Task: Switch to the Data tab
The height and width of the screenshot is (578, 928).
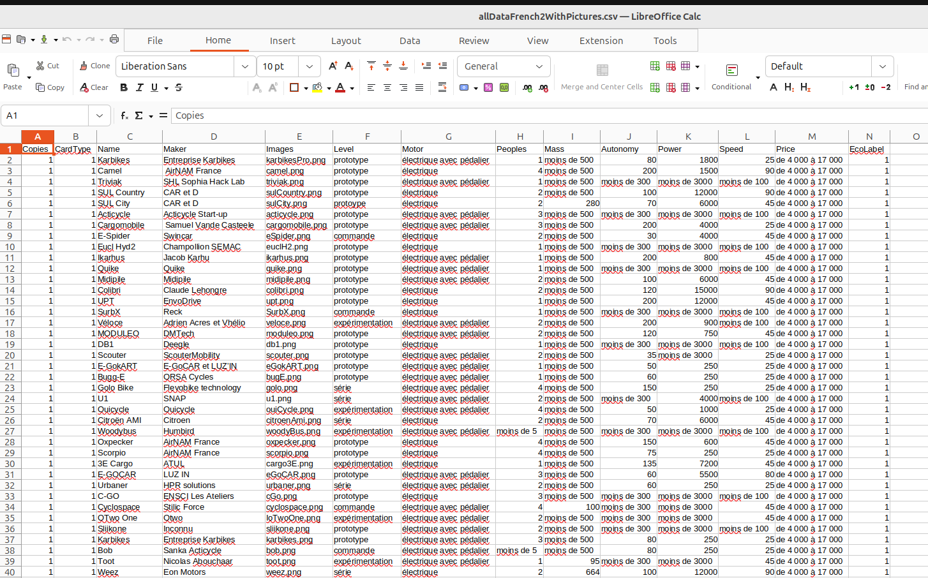Action: (x=410, y=41)
